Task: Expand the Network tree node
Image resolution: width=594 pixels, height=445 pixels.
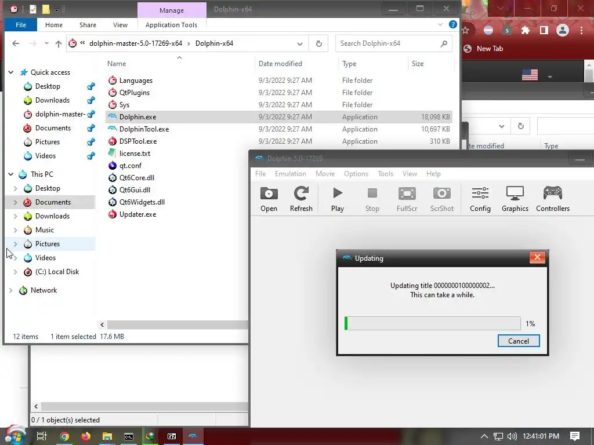Action: coord(11,290)
